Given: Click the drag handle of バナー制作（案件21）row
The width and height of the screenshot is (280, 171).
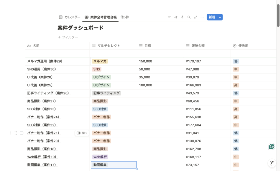Looking at the screenshot, I should 16,133.
